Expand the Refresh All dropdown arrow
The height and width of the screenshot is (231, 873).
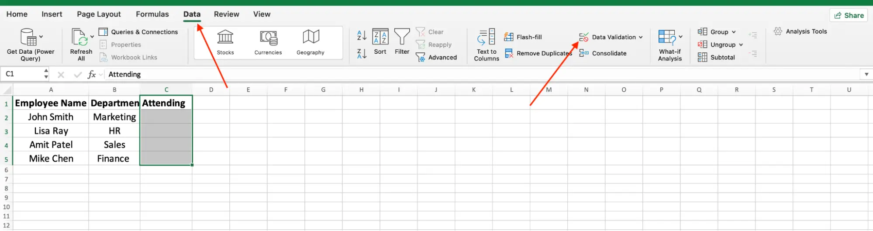pos(92,37)
